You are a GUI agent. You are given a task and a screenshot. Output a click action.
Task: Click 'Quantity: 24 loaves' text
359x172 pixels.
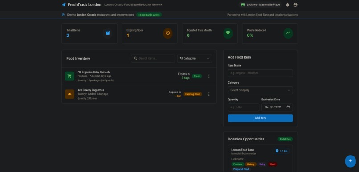pyautogui.click(x=87, y=99)
